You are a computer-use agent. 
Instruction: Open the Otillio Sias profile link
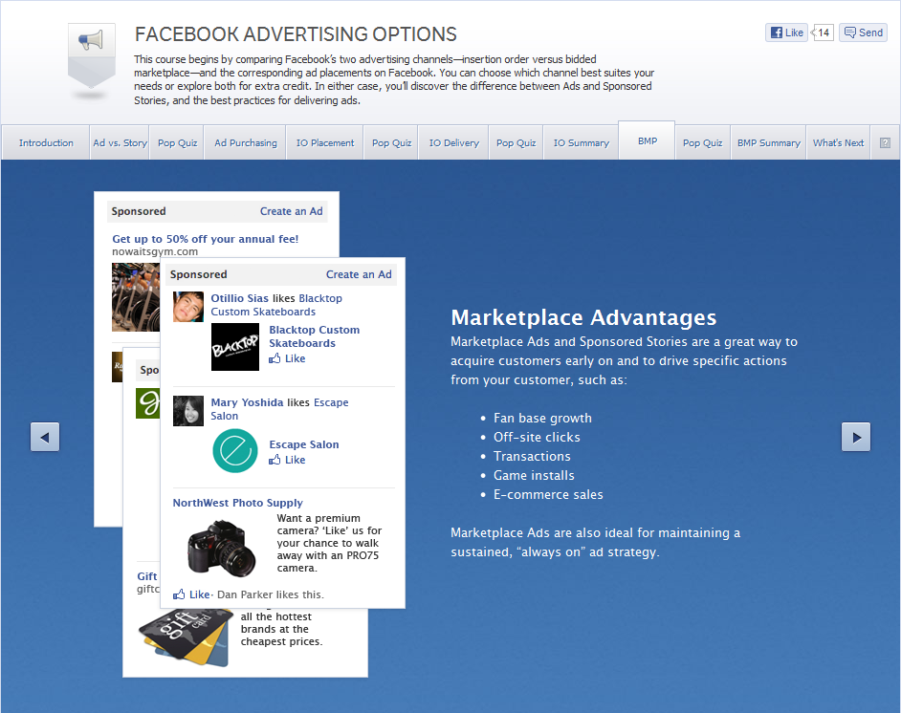pyautogui.click(x=240, y=298)
